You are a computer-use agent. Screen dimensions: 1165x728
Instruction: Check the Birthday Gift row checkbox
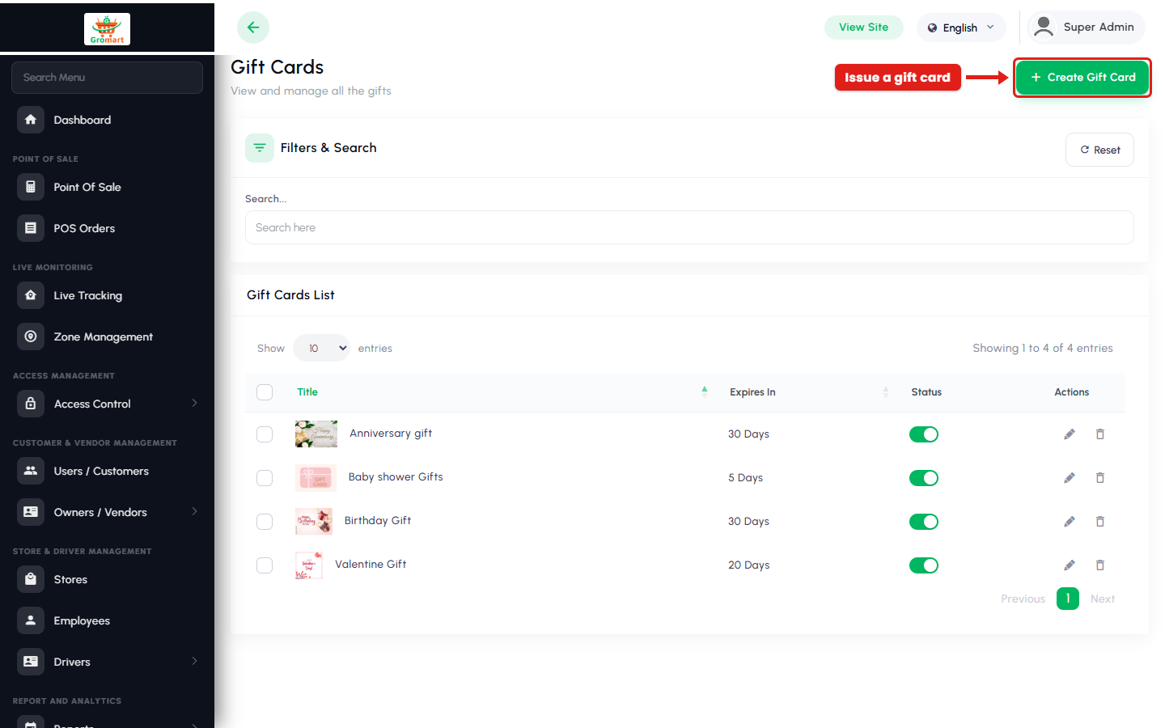coord(265,522)
